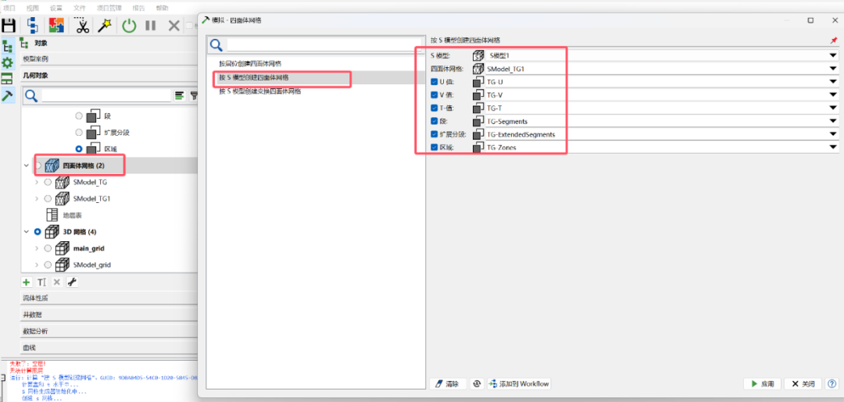Viewport: 844px width, 402px height.
Task: Click the colorful puzzle pieces icon
Action: [56, 25]
